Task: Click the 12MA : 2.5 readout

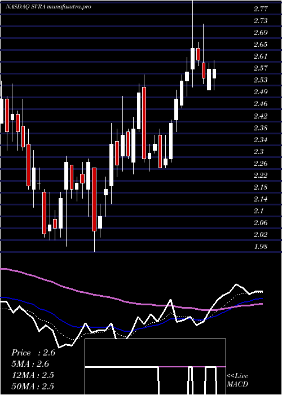Action: click(33, 375)
